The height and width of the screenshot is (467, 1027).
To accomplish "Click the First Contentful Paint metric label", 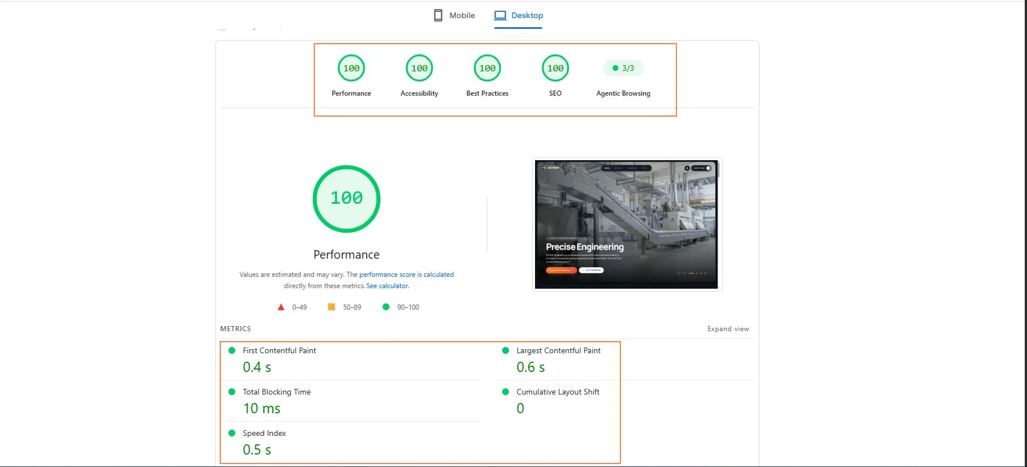I will coord(279,350).
